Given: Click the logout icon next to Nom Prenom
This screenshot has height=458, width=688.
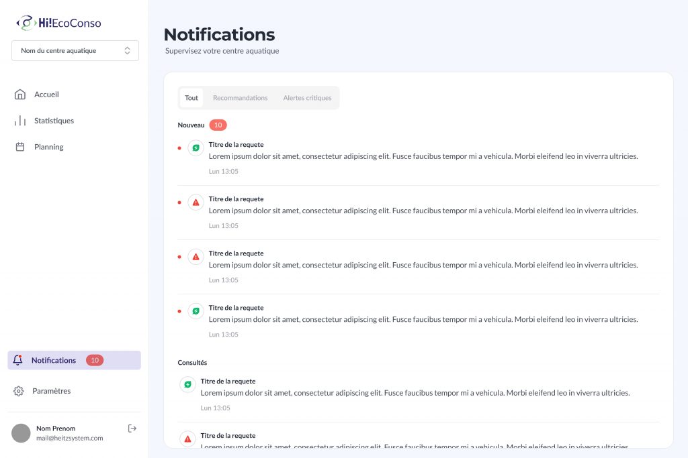Looking at the screenshot, I should (x=132, y=428).
